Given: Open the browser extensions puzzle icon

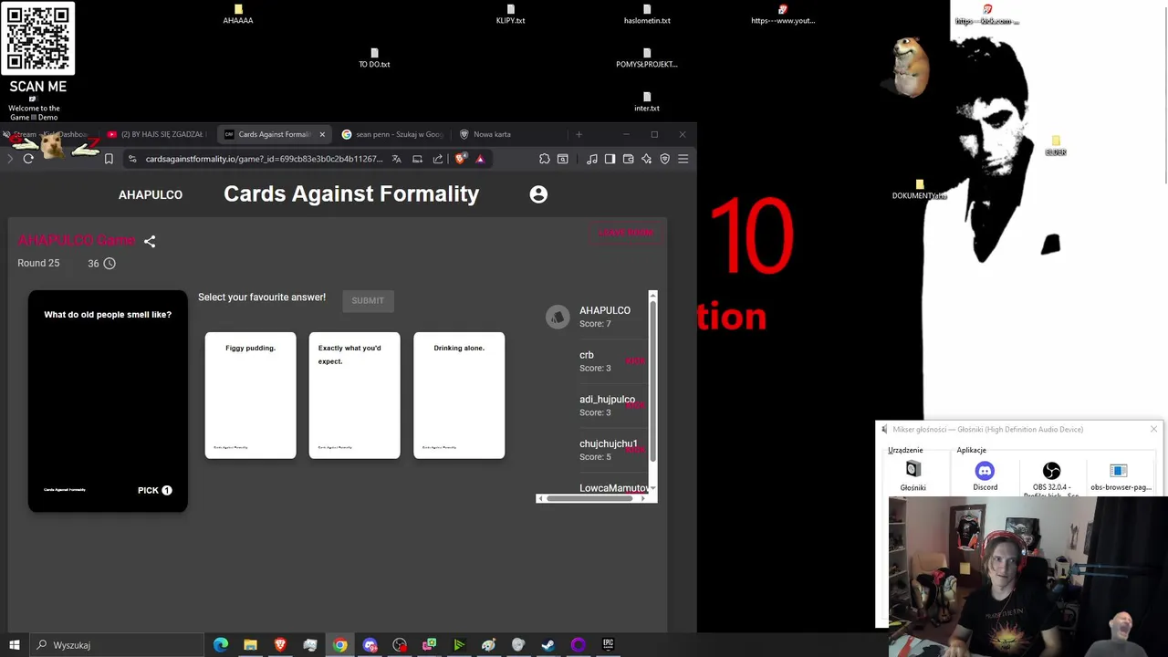Looking at the screenshot, I should (x=545, y=159).
